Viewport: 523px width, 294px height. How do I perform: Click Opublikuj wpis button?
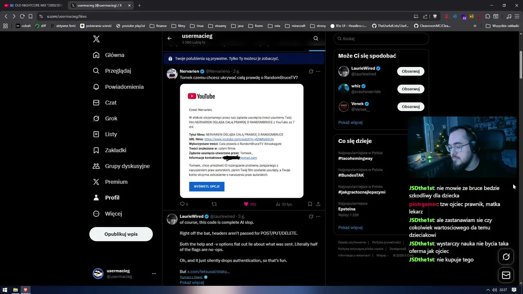click(x=121, y=234)
